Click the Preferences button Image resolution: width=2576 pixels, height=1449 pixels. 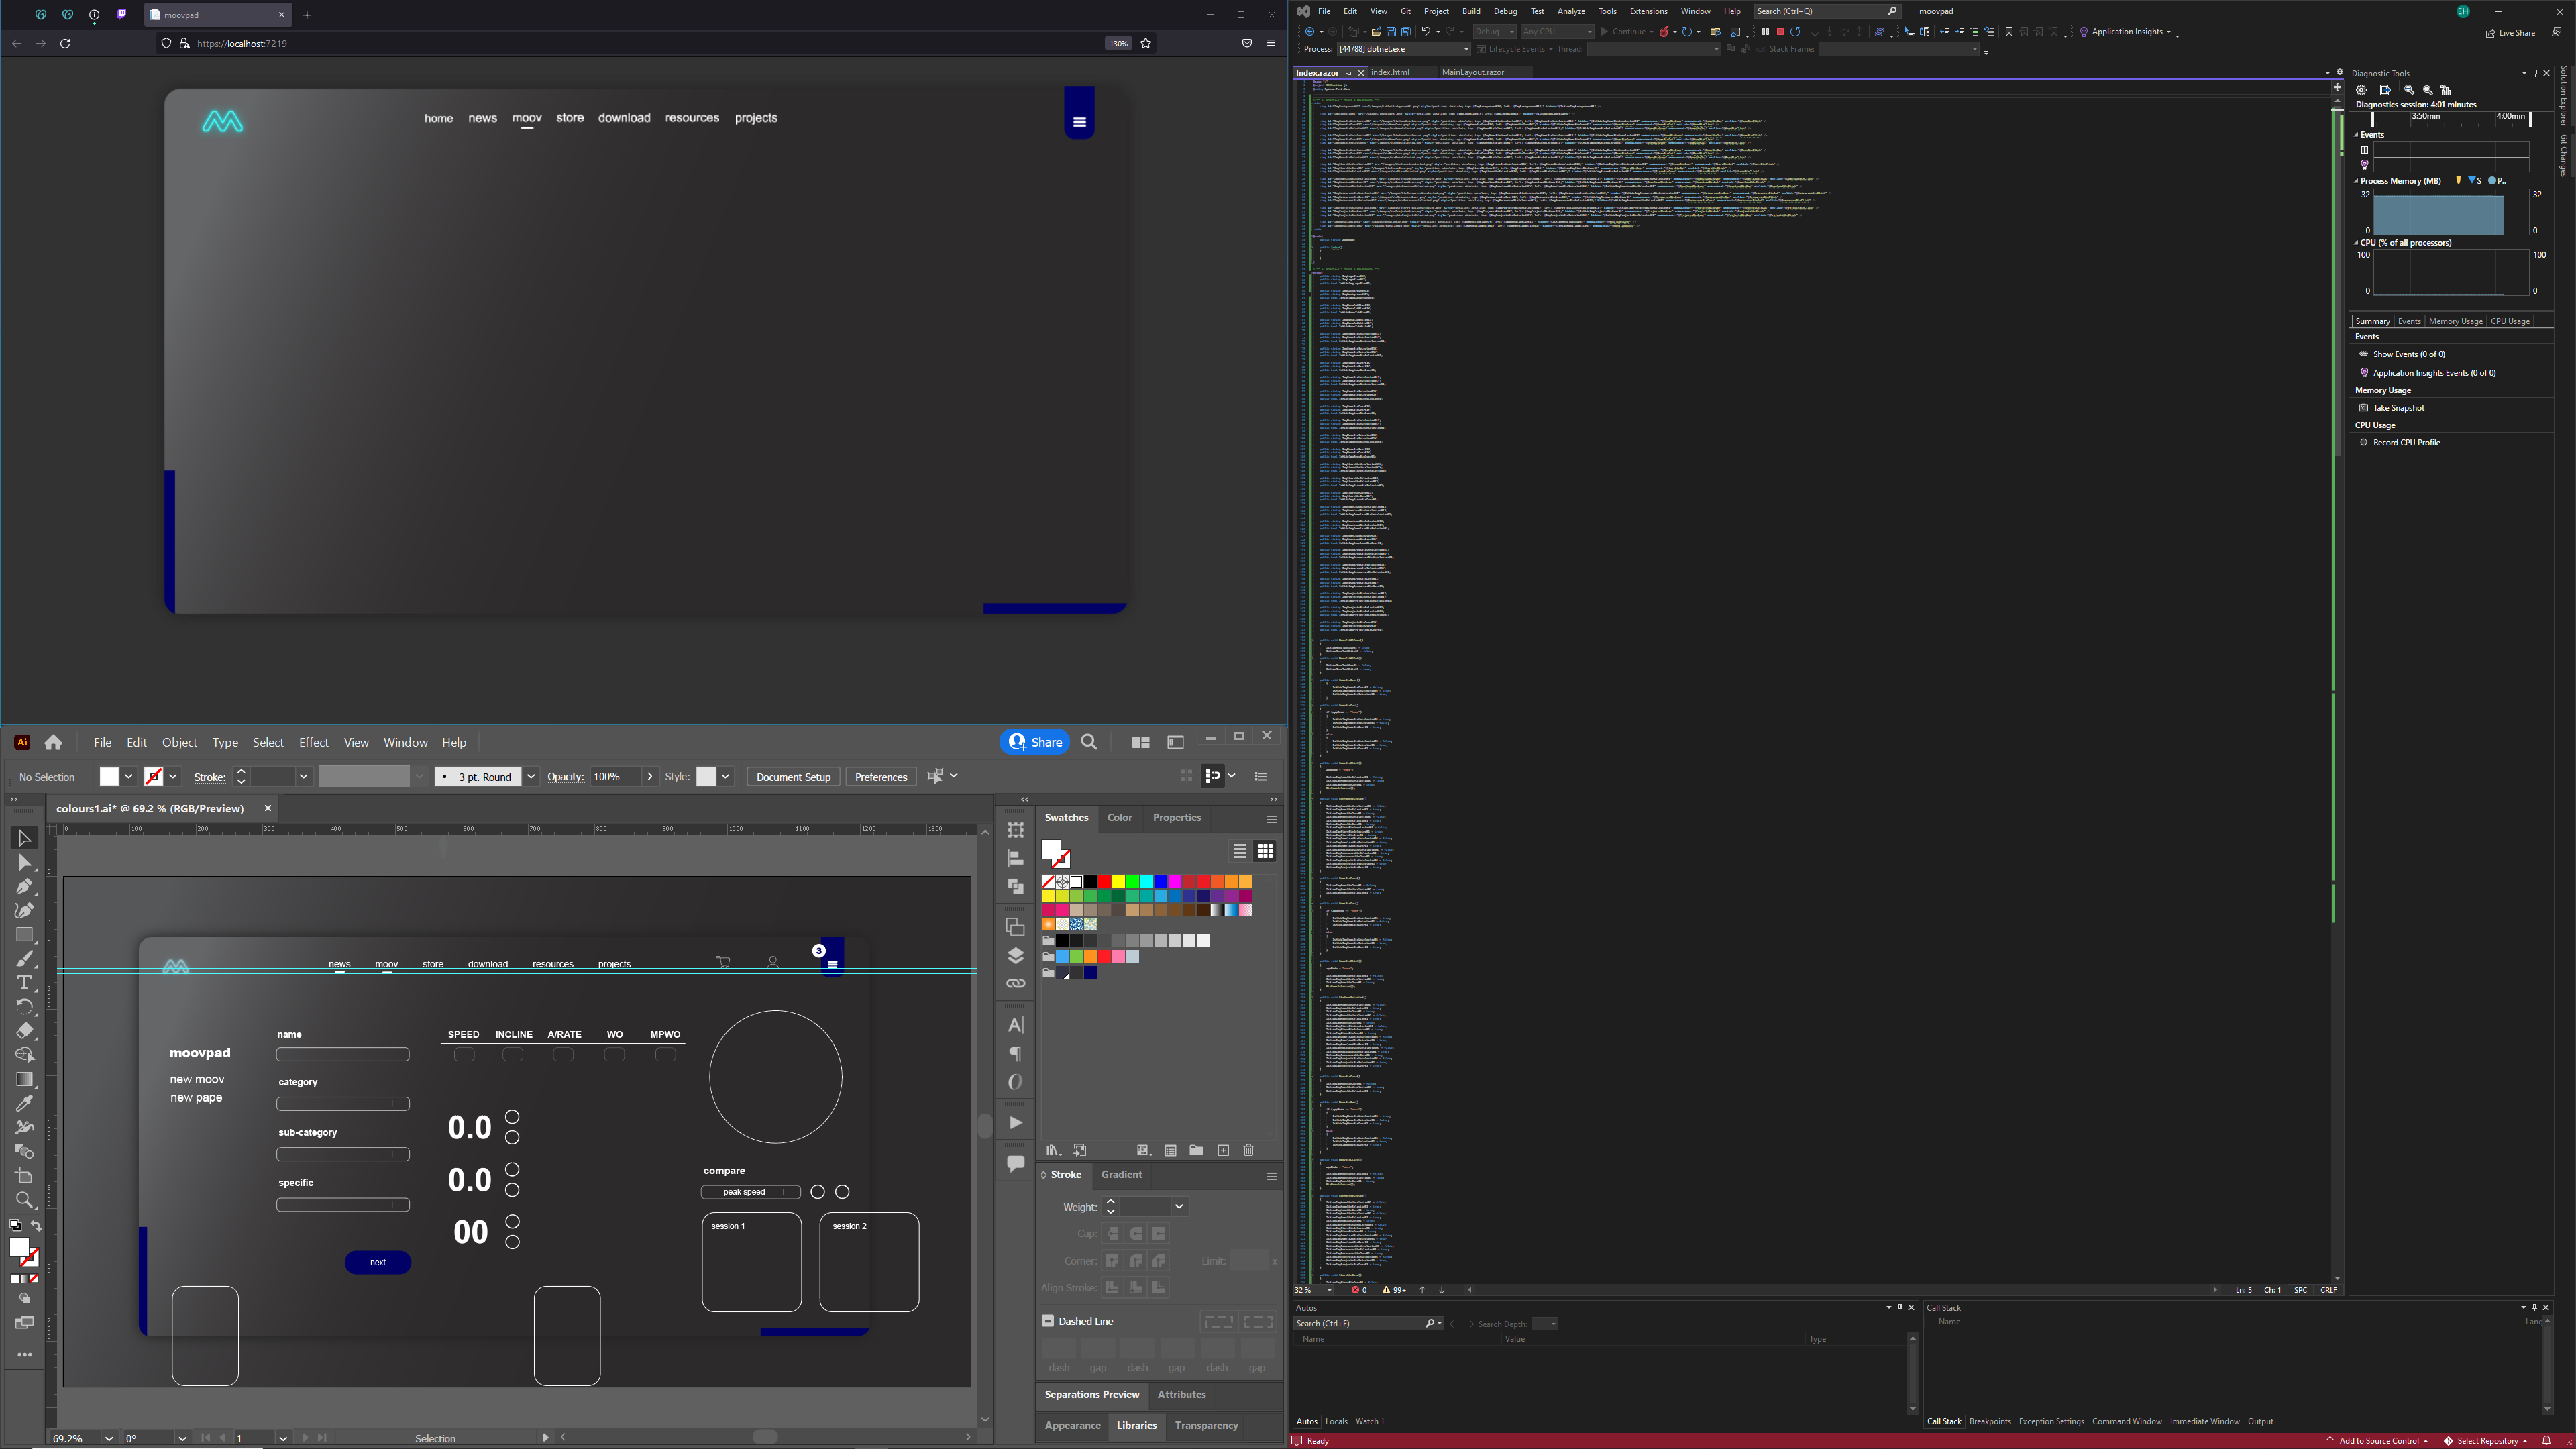881,777
